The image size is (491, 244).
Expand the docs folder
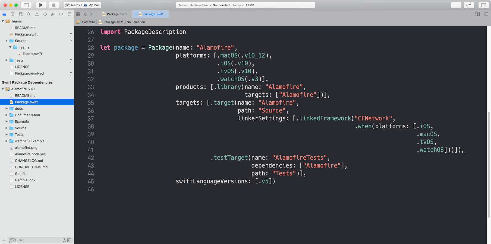click(x=7, y=108)
